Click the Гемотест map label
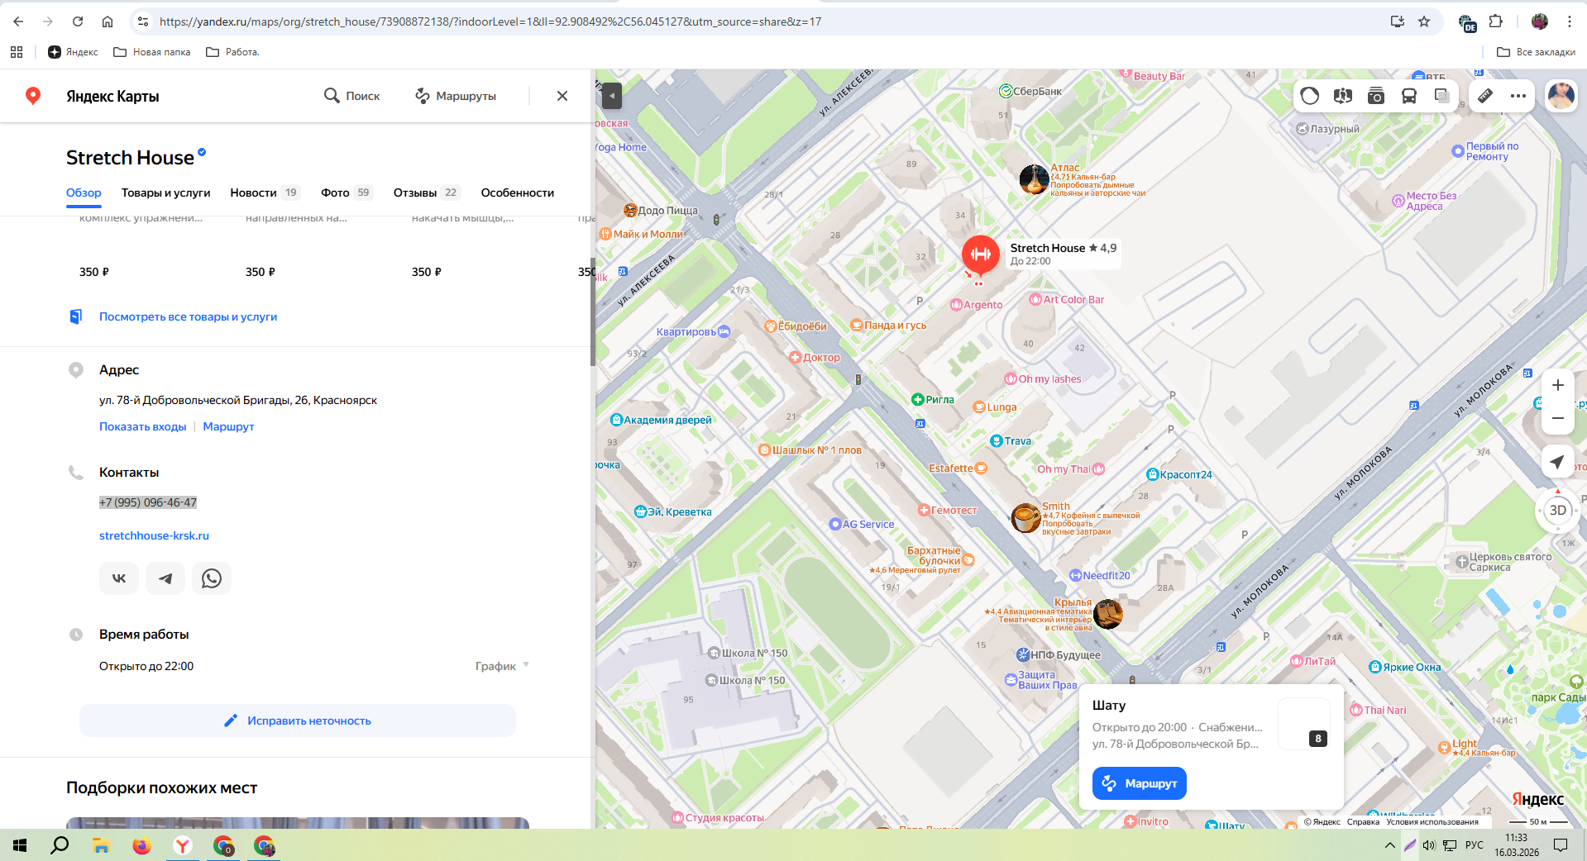Viewport: 1587px width, 861px height. tap(948, 511)
